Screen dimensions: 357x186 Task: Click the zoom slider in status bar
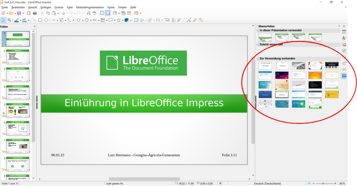click(x=322, y=183)
